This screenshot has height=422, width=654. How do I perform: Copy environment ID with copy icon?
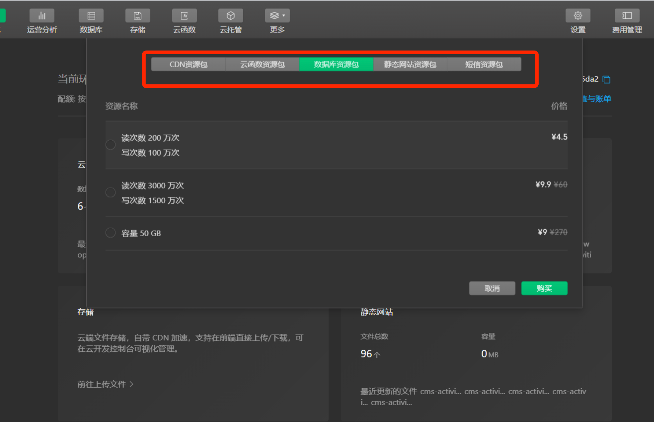tap(606, 79)
